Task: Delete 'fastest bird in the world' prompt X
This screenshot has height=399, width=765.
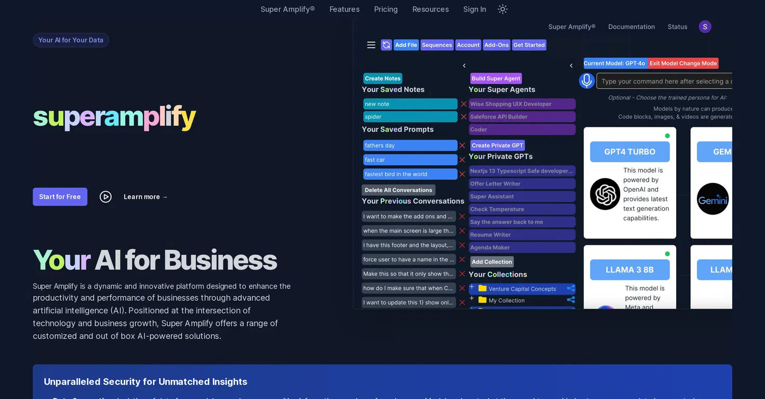Action: (462, 174)
